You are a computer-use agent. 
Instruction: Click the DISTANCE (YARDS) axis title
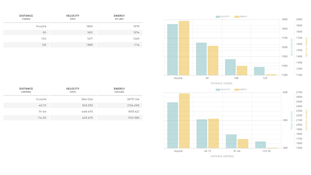pyautogui.click(x=222, y=83)
